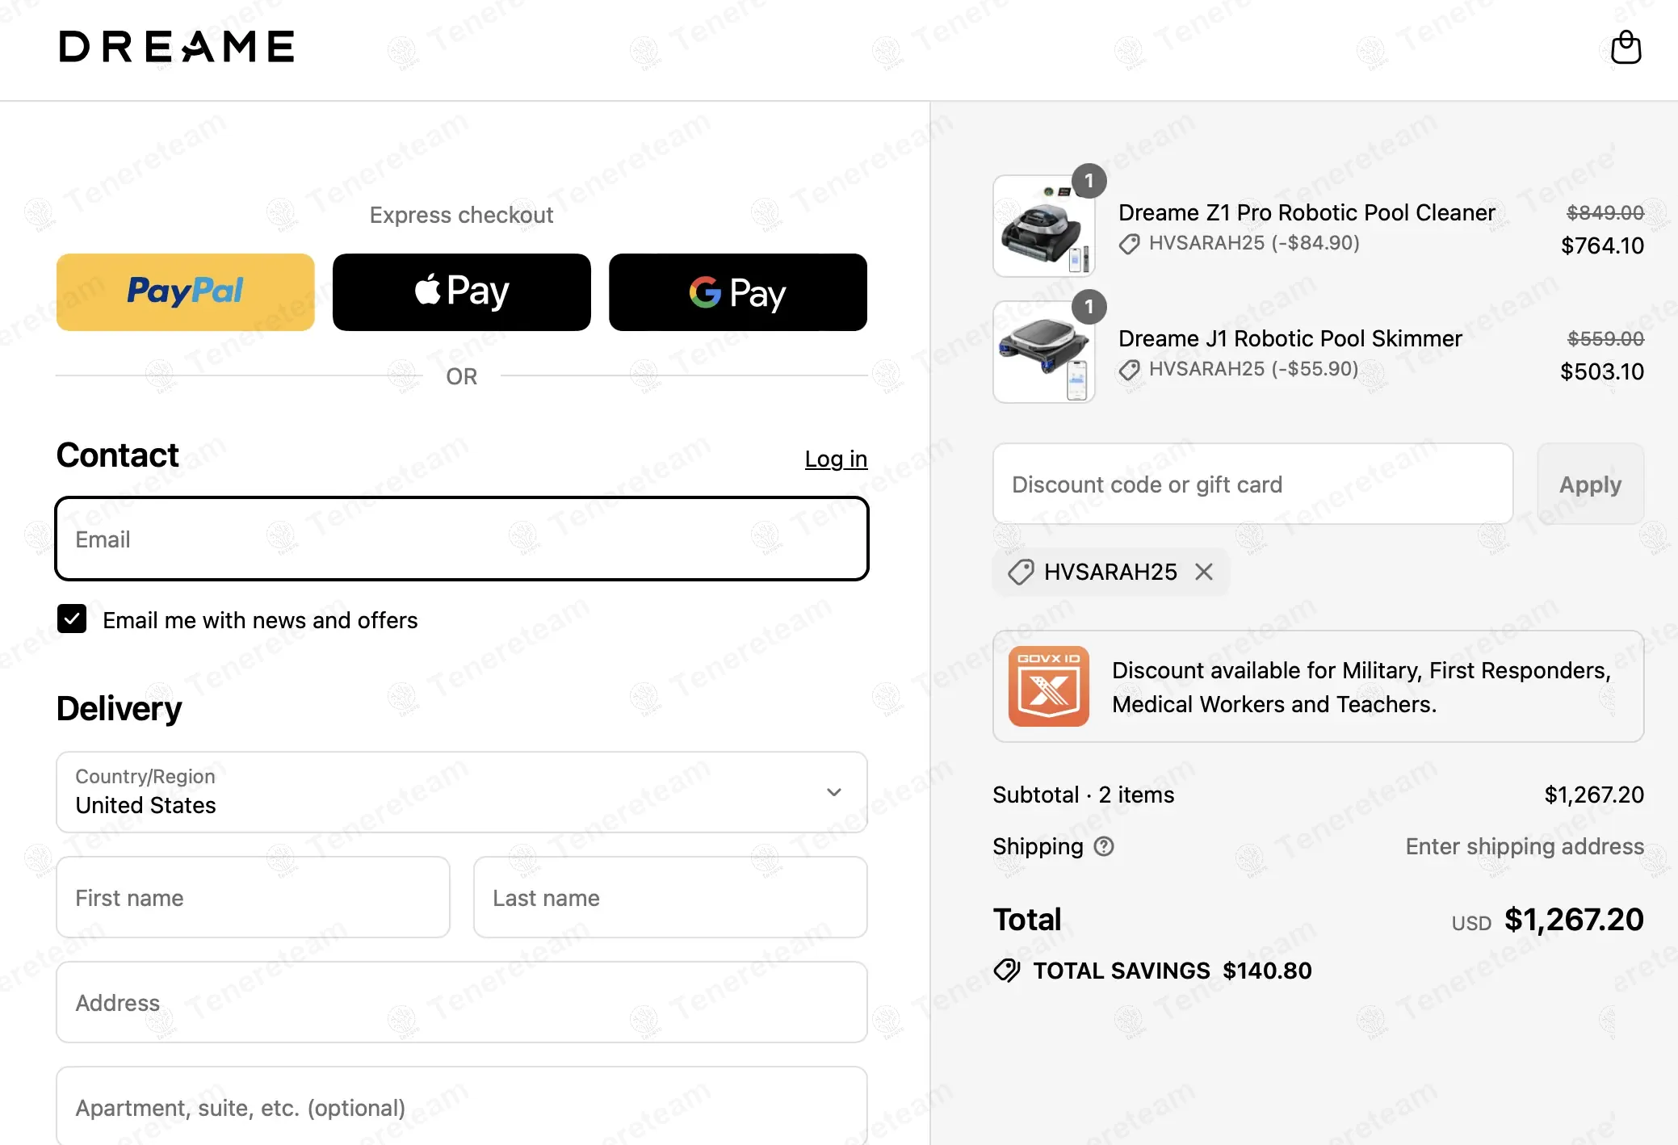This screenshot has width=1678, height=1145.
Task: Click the Military and First Responders discount banner
Action: pos(1318,686)
